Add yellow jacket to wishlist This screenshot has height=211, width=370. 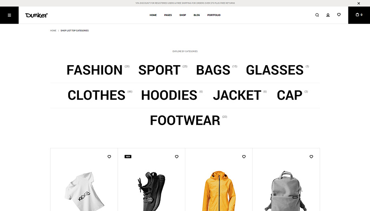click(x=244, y=157)
